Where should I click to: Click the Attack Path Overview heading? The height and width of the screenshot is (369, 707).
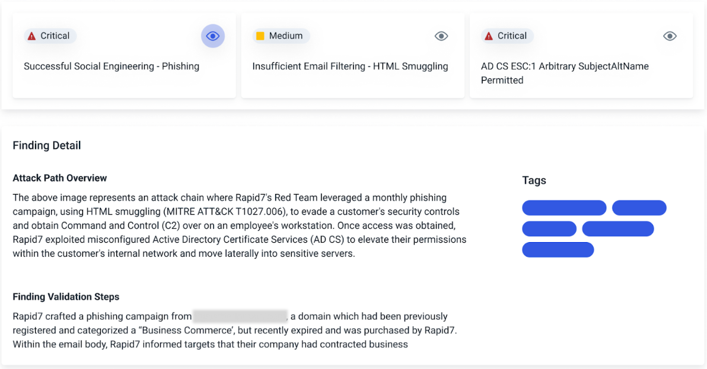[60, 178]
